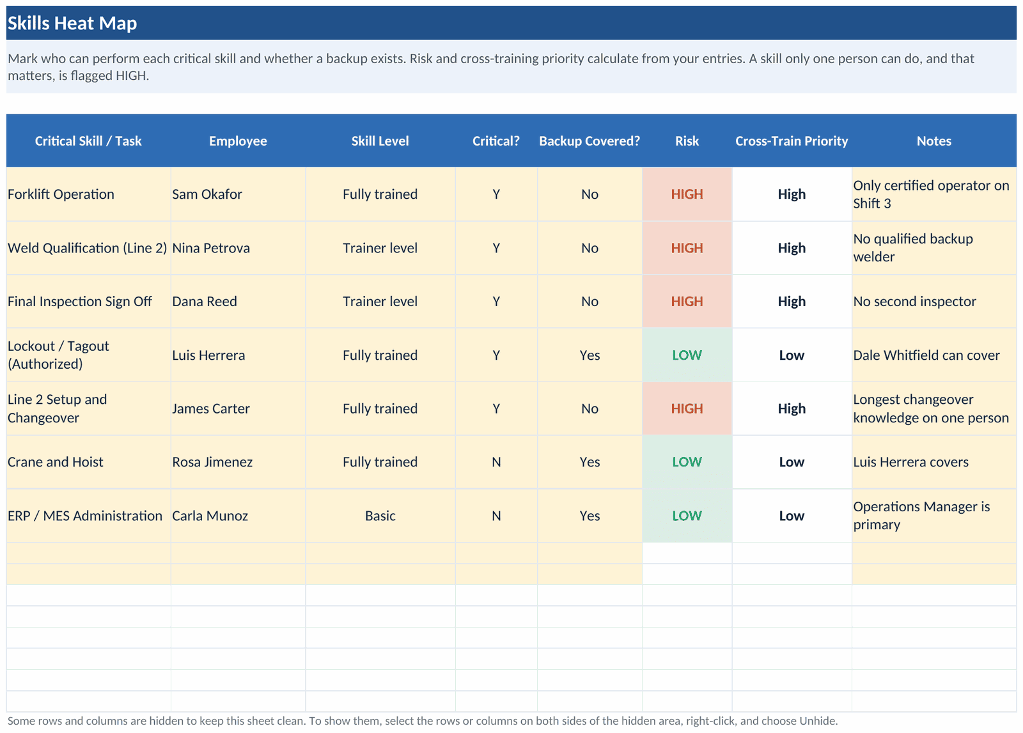
Task: Select the 'Operations Manager is primary' note
Action: [x=934, y=516]
